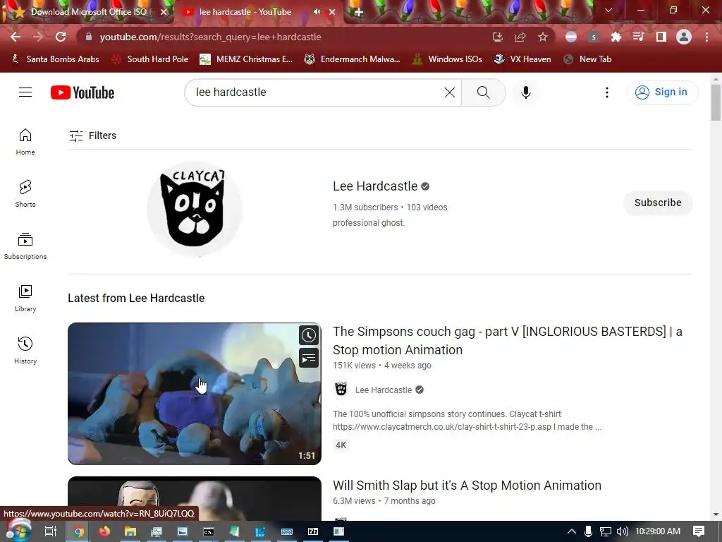
Task: Open Task View on the taskbar
Action: (x=51, y=531)
